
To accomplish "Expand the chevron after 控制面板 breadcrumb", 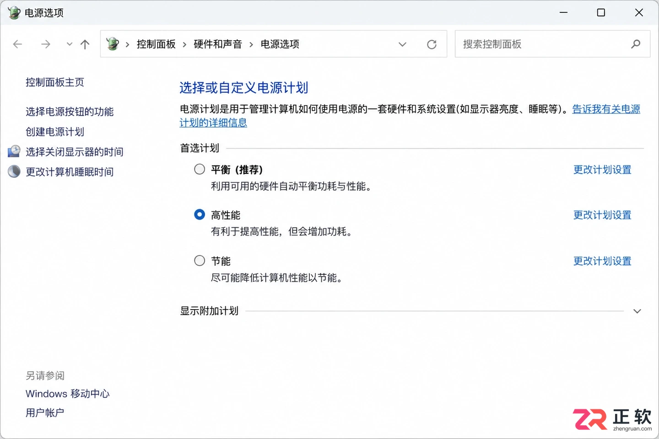I will tap(184, 44).
